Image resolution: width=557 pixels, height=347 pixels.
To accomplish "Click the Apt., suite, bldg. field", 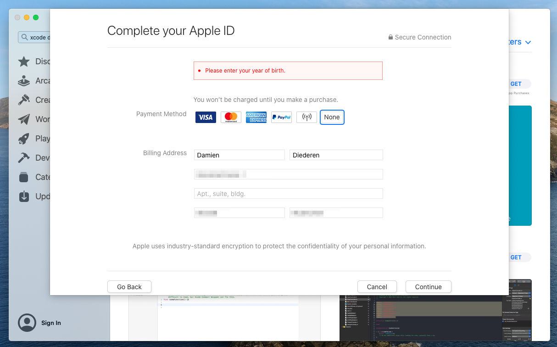I will [289, 194].
